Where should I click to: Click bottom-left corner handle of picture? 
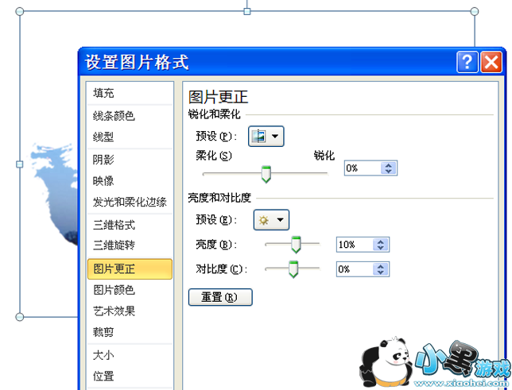pos(20,317)
